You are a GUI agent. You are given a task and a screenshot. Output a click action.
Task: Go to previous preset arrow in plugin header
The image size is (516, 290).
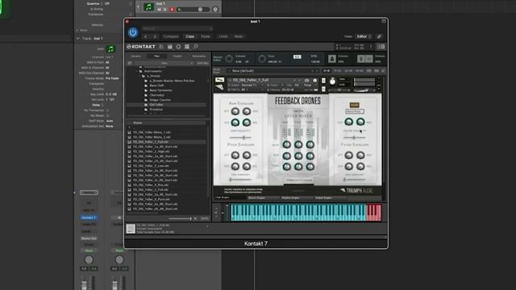pyautogui.click(x=146, y=36)
